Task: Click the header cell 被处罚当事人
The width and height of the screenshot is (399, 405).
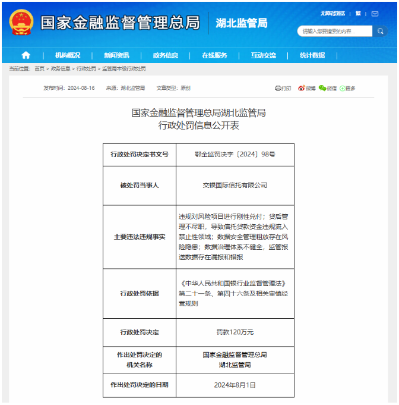Action: (x=140, y=186)
